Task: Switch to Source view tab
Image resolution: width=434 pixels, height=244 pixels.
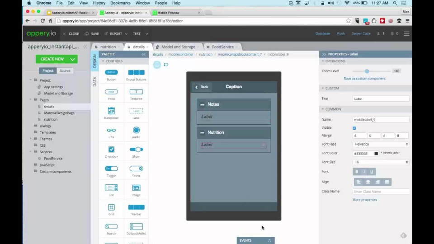Action: click(65, 71)
